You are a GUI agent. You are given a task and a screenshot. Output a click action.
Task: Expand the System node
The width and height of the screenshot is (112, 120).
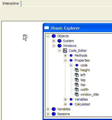pyautogui.click(x=54, y=41)
